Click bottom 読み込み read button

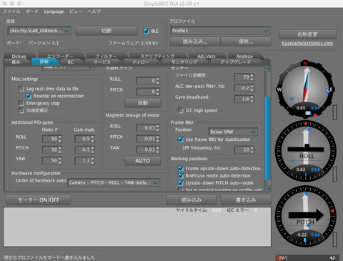[x=192, y=200]
